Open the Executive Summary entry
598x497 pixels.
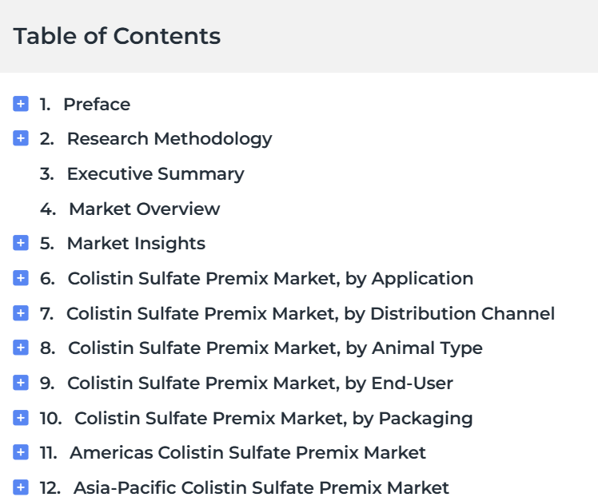pos(155,174)
